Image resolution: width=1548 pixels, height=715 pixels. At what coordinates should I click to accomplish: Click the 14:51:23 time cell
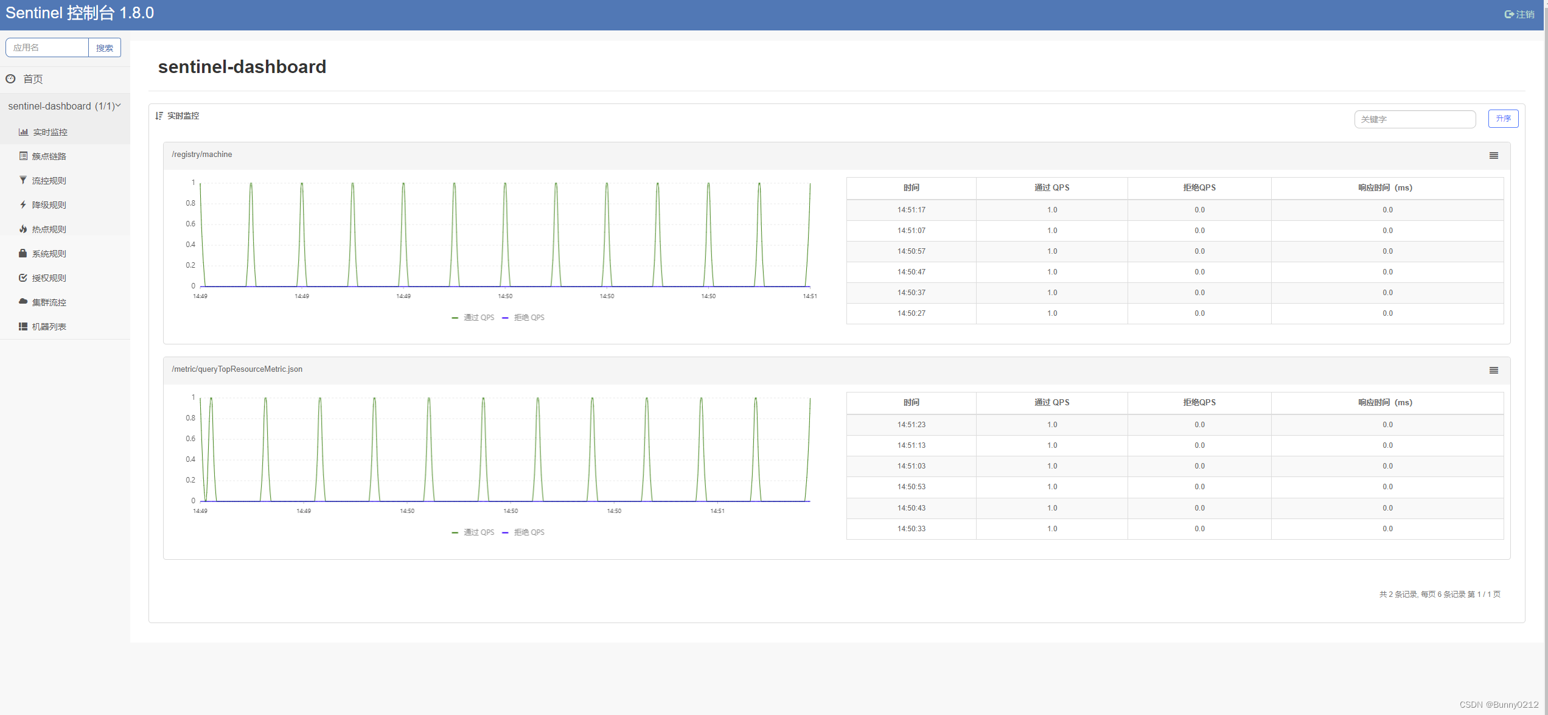click(911, 425)
